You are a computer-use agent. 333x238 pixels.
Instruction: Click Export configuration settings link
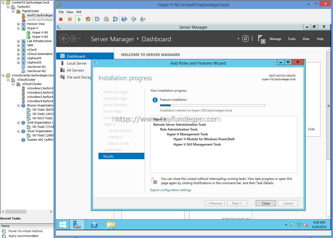point(171,190)
